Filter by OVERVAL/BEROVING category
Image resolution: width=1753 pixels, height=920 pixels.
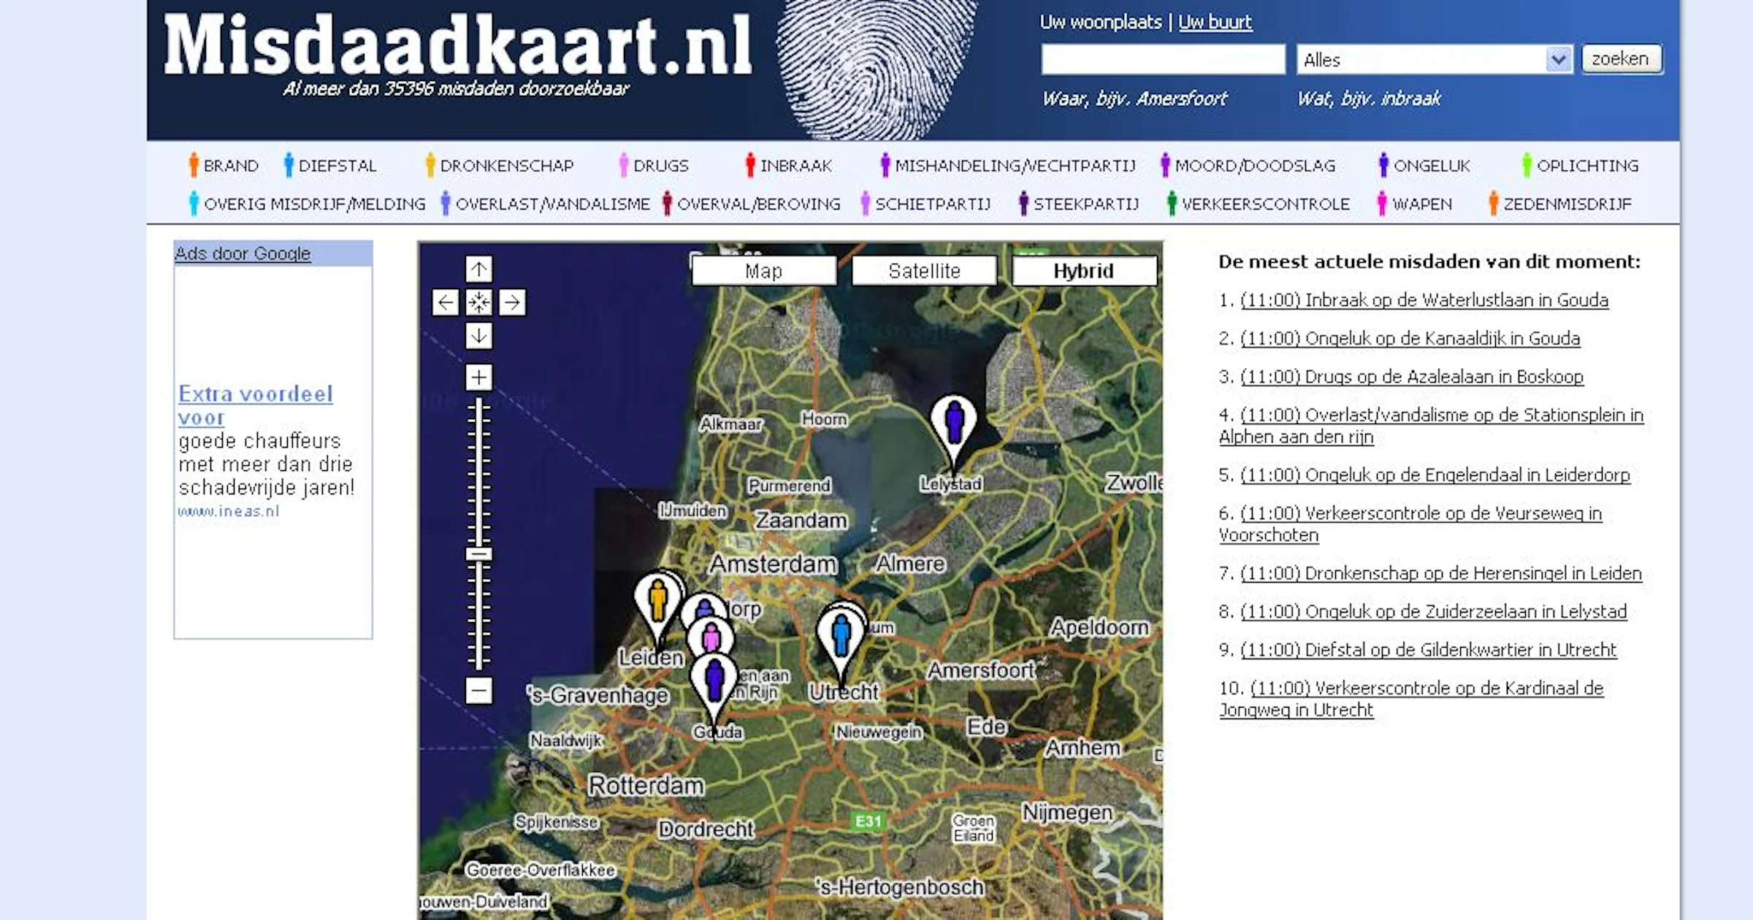pyautogui.click(x=752, y=204)
